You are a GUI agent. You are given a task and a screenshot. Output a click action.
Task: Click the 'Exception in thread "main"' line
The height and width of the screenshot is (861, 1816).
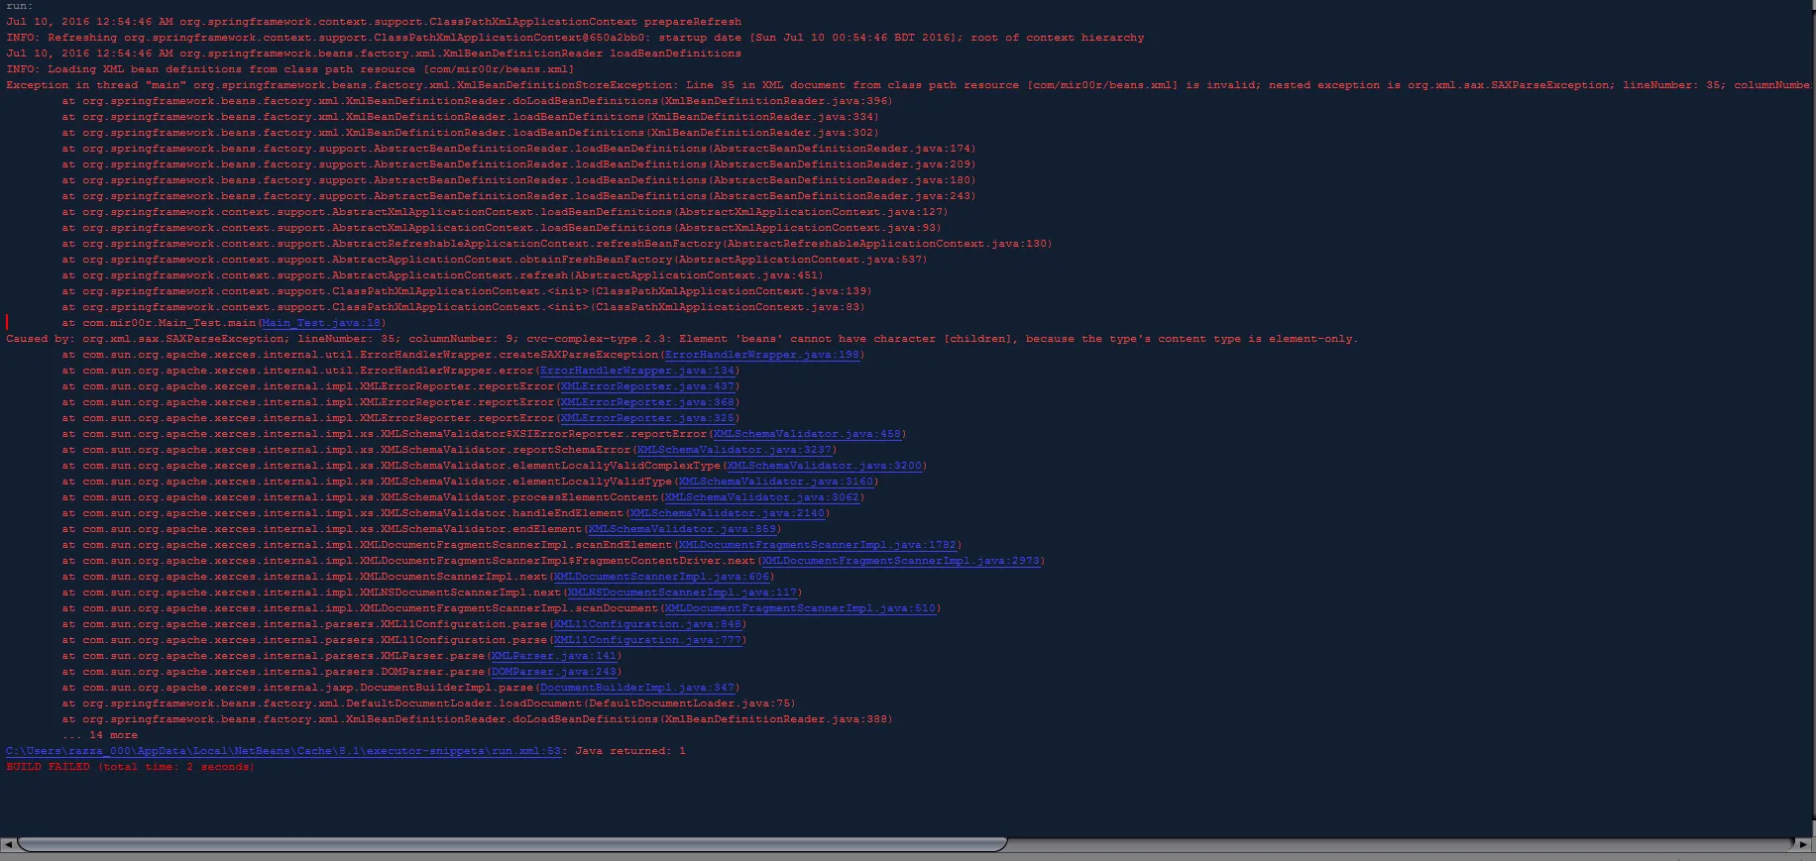click(x=908, y=85)
